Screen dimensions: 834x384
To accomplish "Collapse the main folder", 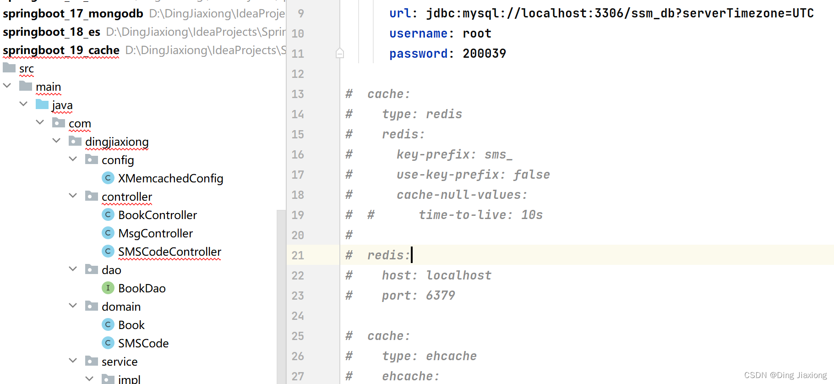I will pyautogui.click(x=7, y=86).
